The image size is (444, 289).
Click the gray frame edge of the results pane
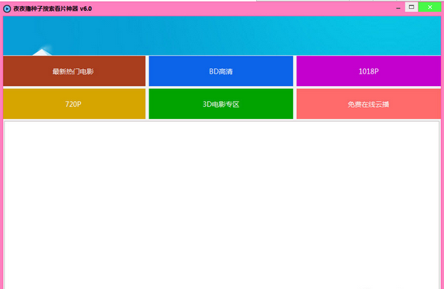pos(4,205)
